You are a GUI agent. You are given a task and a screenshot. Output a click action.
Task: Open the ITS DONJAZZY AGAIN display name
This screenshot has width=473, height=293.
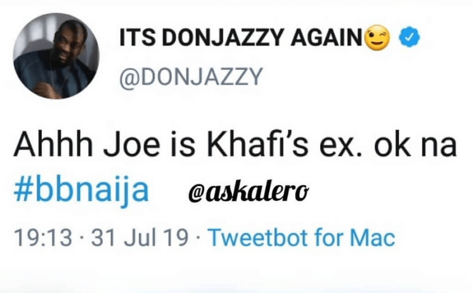(241, 38)
